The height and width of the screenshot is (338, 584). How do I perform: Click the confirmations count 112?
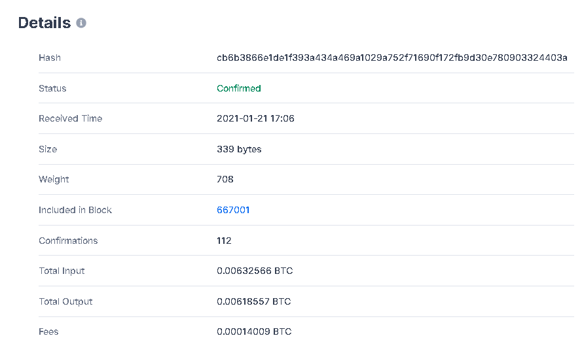coord(224,241)
